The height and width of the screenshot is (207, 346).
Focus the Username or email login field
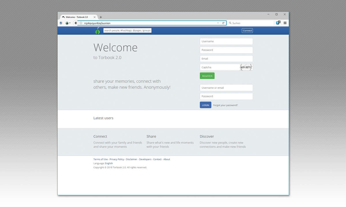point(226,88)
